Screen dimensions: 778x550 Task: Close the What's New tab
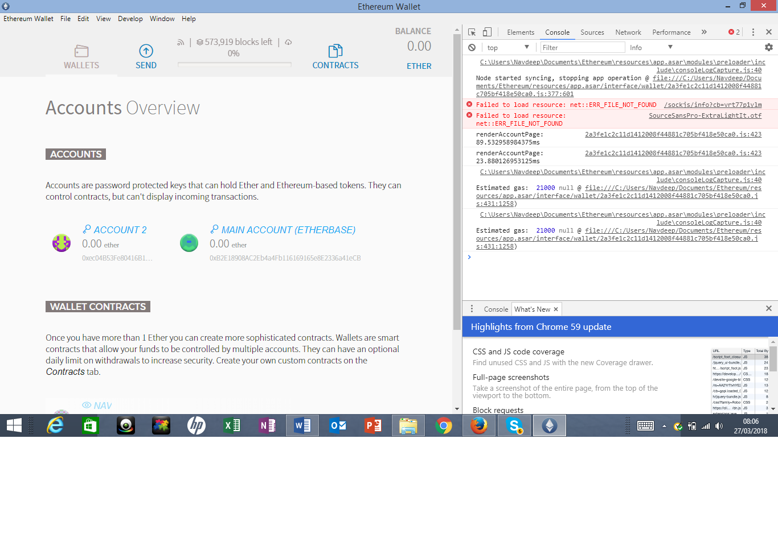click(555, 309)
